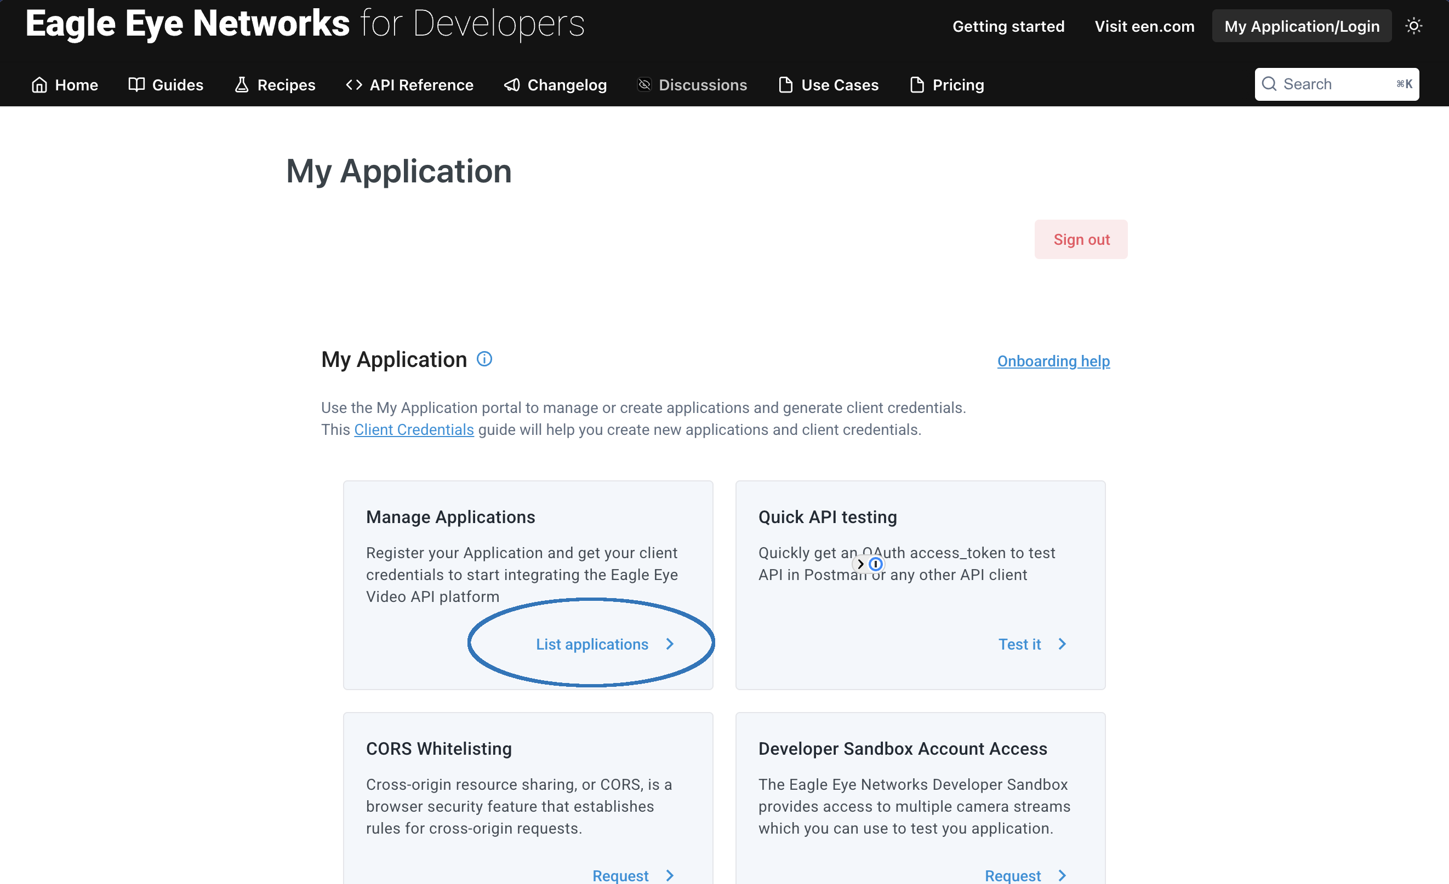Click the Discussions hidden-eye icon
This screenshot has width=1449, height=884.
click(644, 85)
